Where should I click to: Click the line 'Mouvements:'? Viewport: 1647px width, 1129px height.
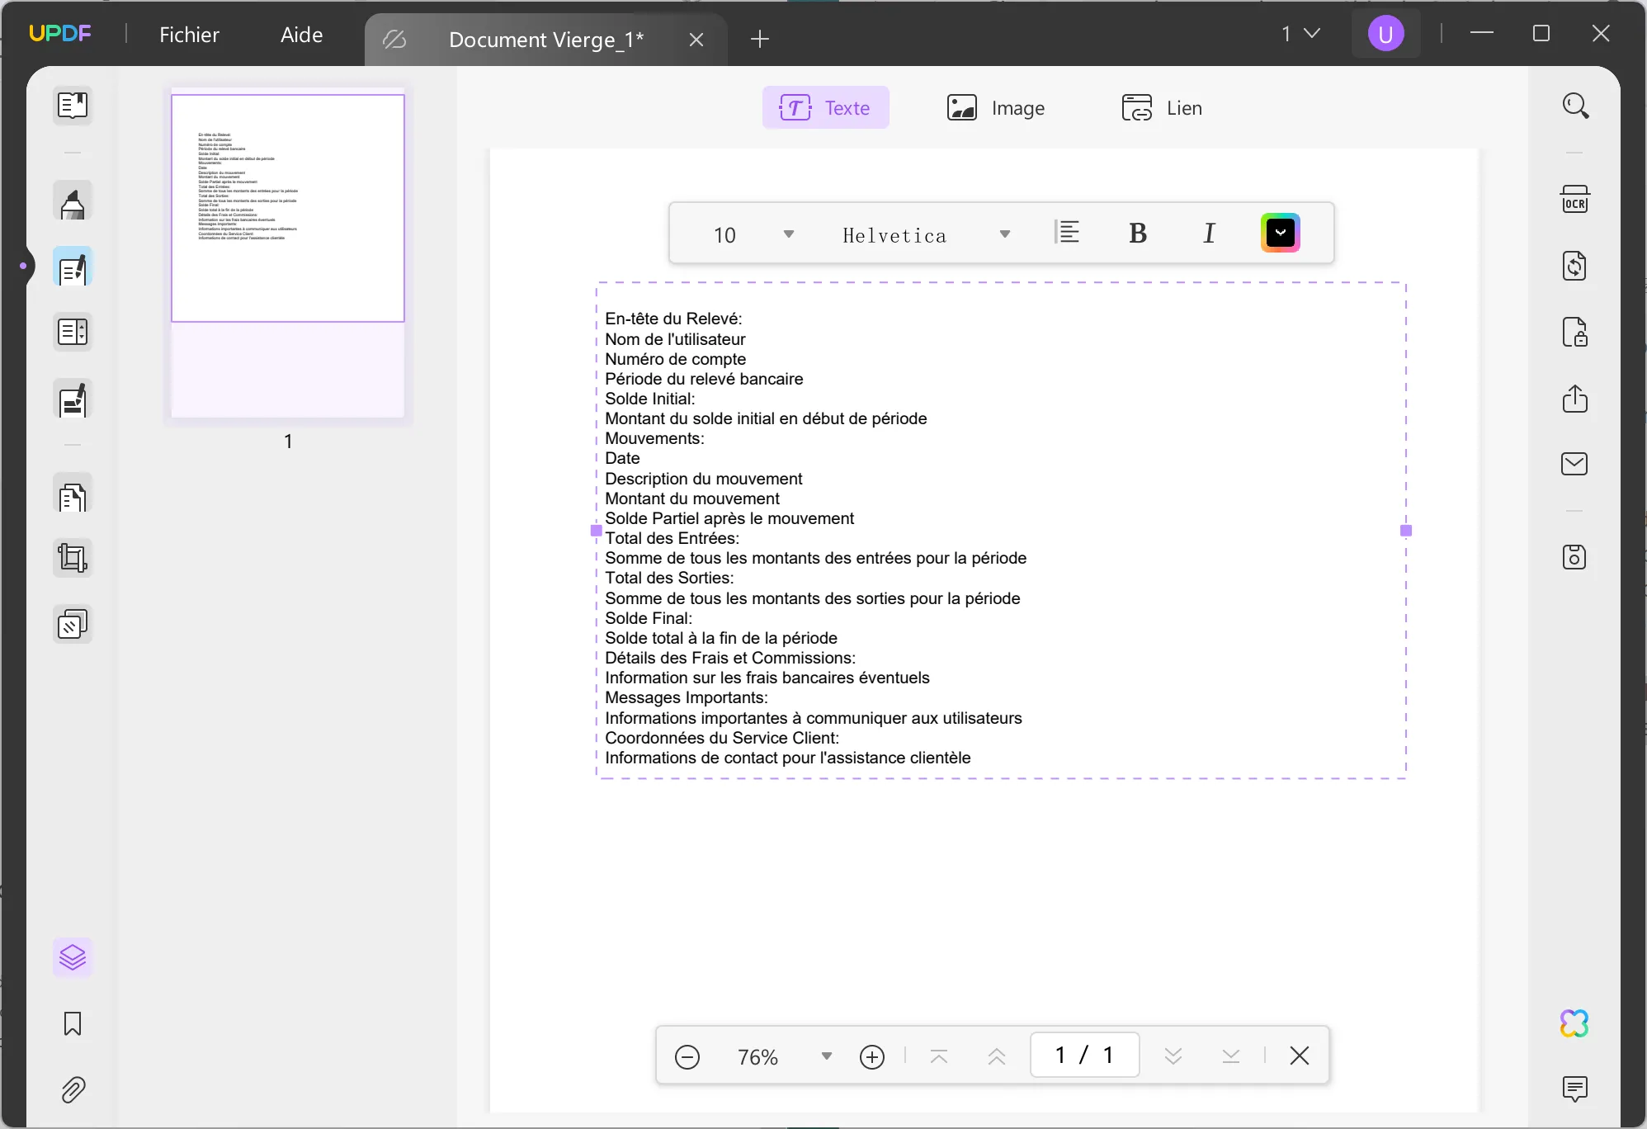(654, 438)
